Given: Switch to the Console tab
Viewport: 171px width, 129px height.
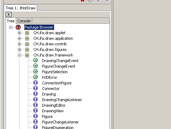Looking at the screenshot, I should pos(24,21).
